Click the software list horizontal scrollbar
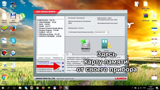 tap(48, 55)
